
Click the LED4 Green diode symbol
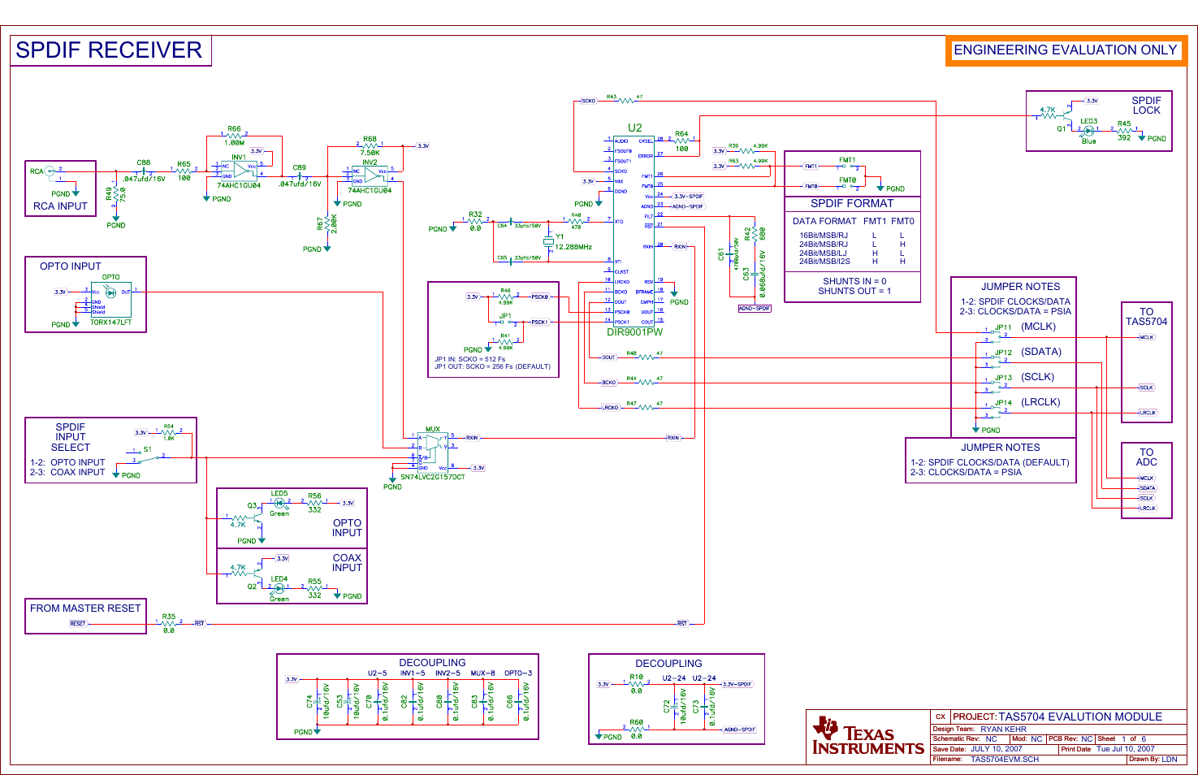(x=279, y=588)
